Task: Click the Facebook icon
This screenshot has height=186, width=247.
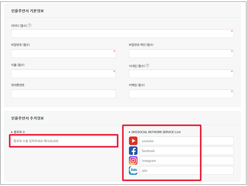Action: [133, 151]
